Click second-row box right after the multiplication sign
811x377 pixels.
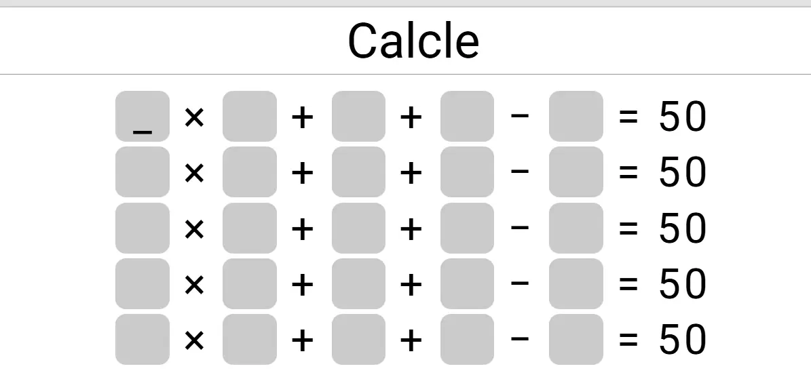click(250, 172)
